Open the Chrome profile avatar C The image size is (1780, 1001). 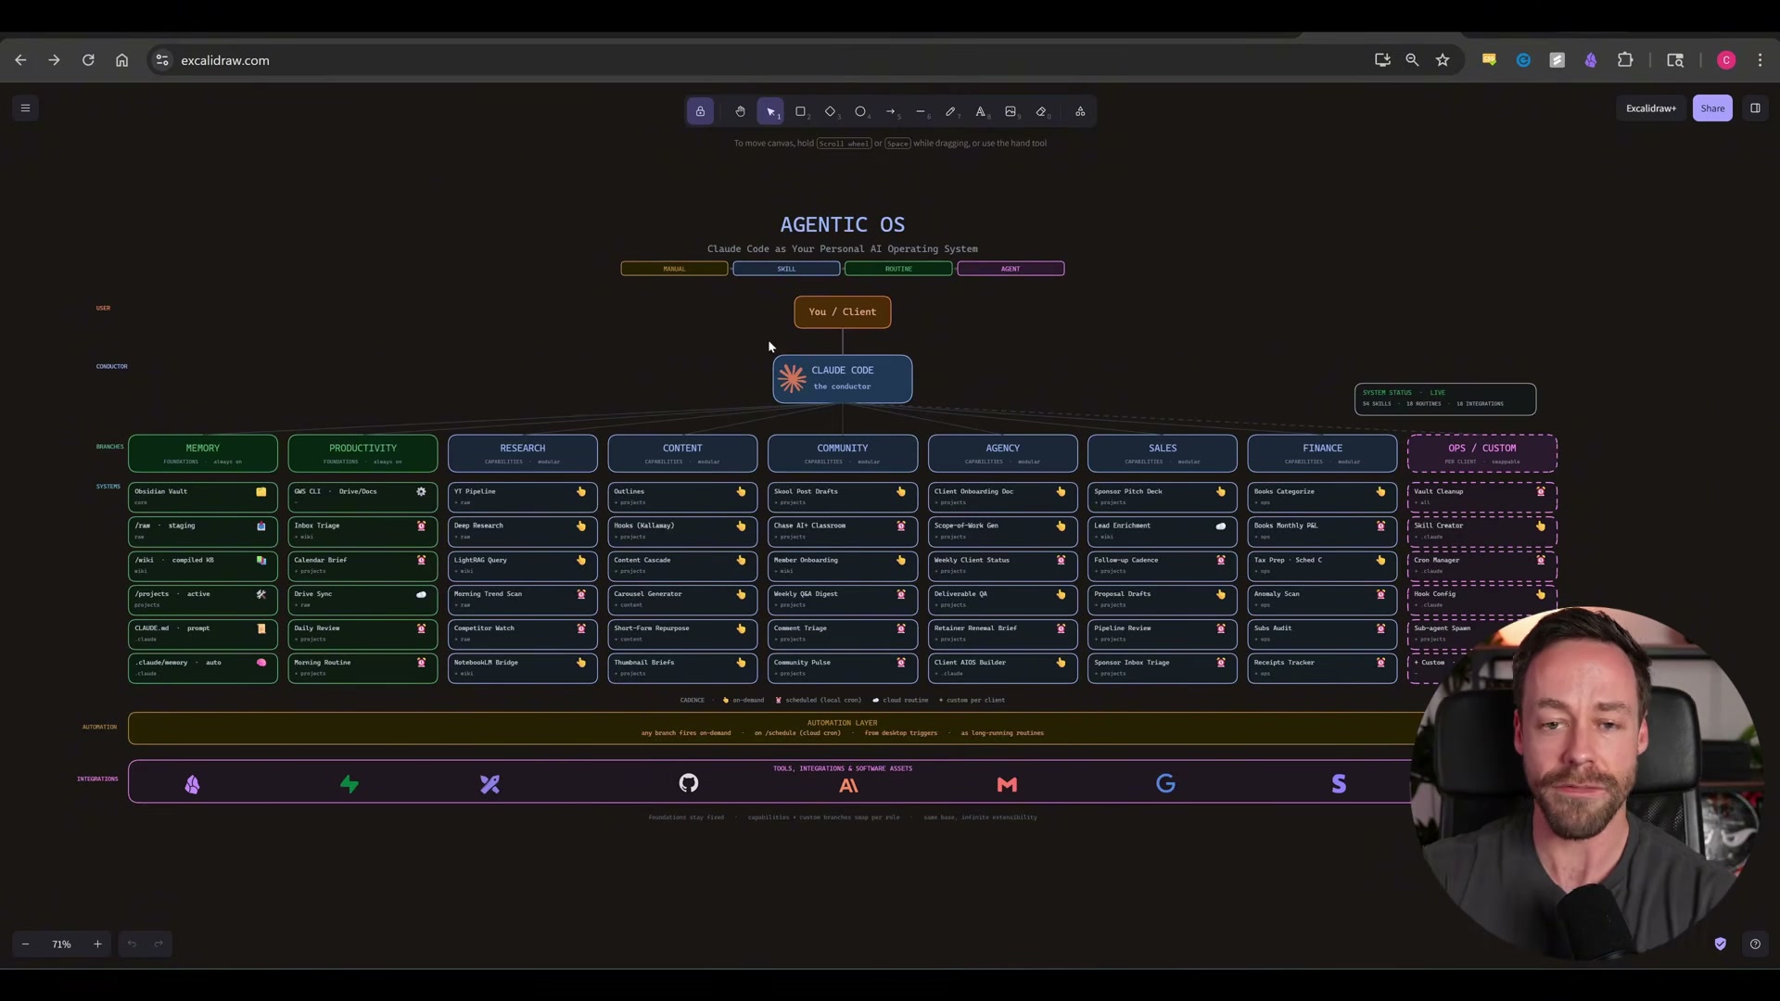pyautogui.click(x=1726, y=60)
